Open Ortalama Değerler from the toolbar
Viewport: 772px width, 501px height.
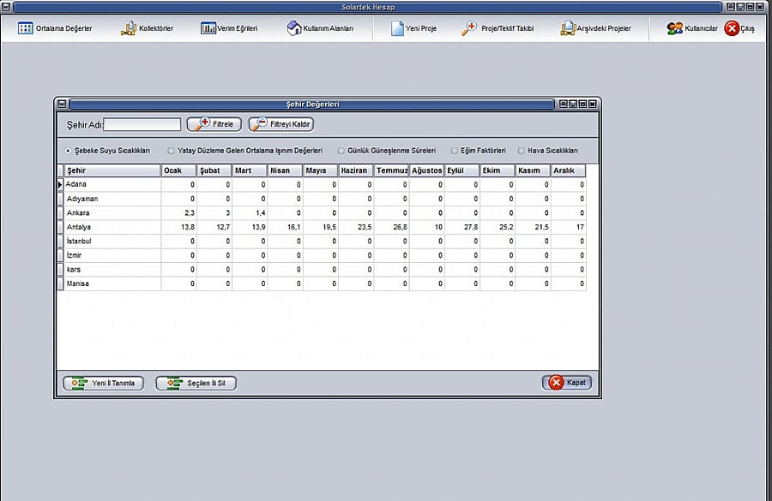tap(25, 28)
